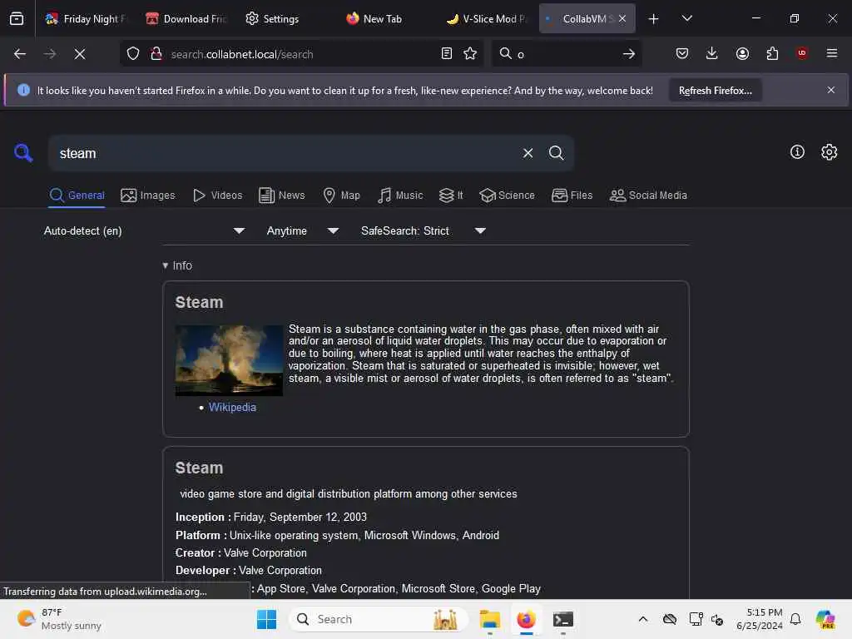852x639 pixels.
Task: Clear the steam search query
Action: click(528, 153)
